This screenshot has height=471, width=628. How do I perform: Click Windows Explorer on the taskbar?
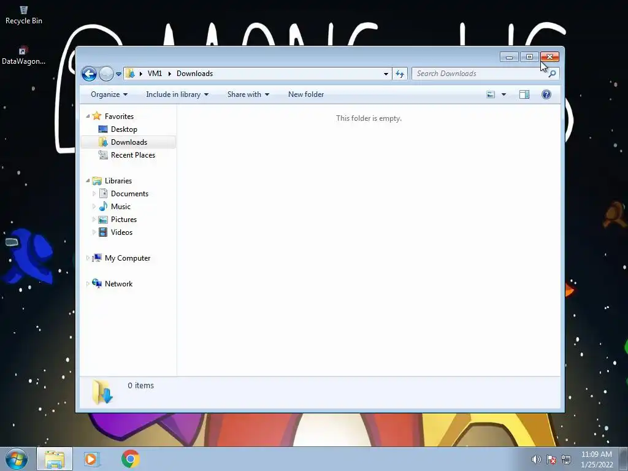pos(55,459)
